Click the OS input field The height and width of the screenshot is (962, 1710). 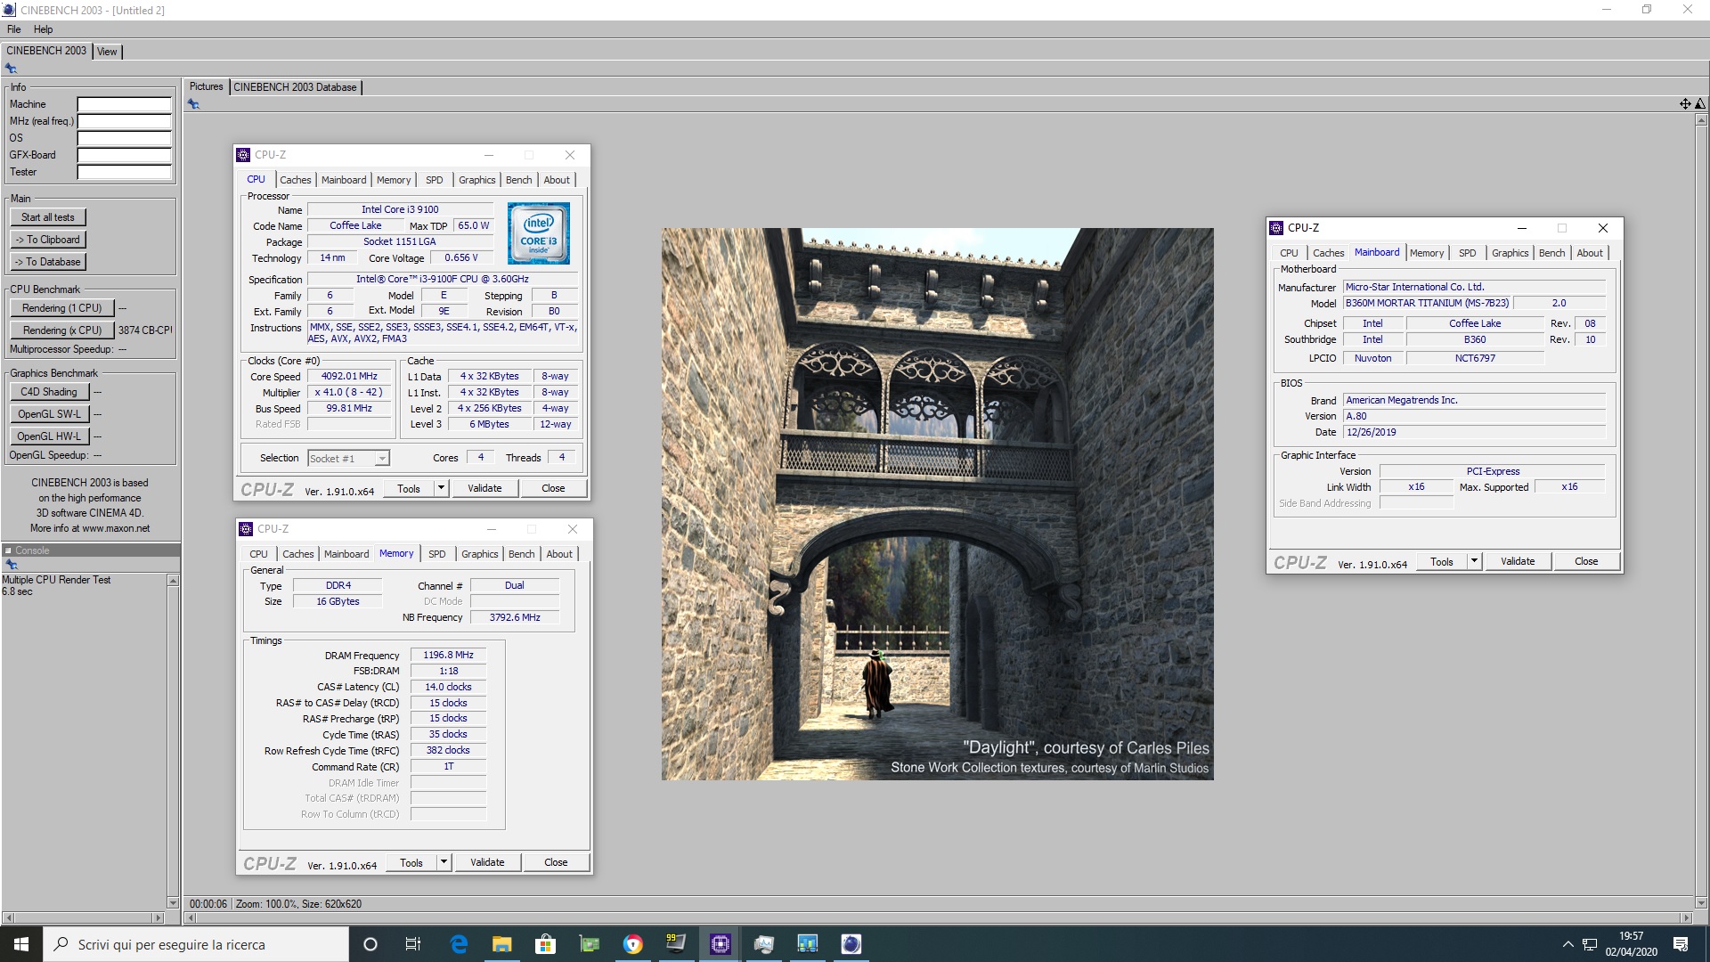tap(124, 138)
